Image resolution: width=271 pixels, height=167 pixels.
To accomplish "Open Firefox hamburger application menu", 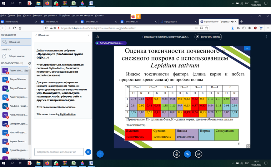I will pos(268,28).
